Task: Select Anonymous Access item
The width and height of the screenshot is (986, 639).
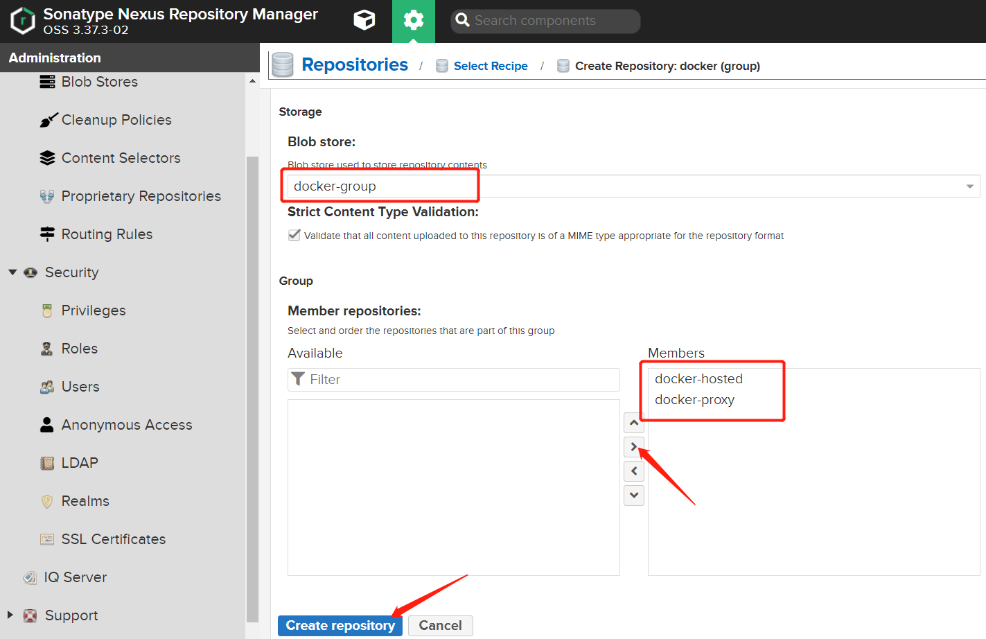Action: pos(127,425)
